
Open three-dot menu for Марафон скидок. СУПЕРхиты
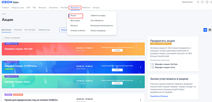tap(140, 67)
